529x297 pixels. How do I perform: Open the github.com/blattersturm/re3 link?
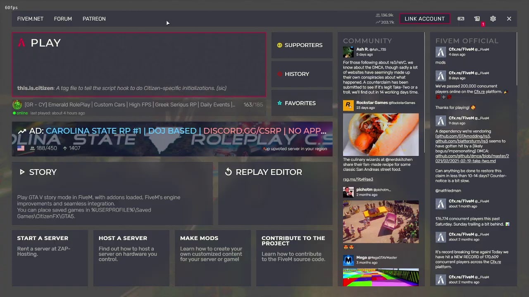462,141
